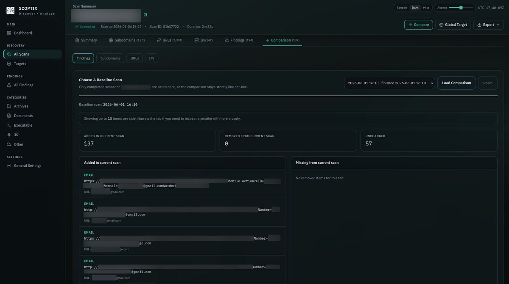Click the Executable terminal icon
The image size is (509, 284).
(9, 125)
